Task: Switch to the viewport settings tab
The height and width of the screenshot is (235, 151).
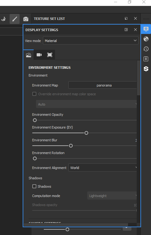Action: point(50,55)
